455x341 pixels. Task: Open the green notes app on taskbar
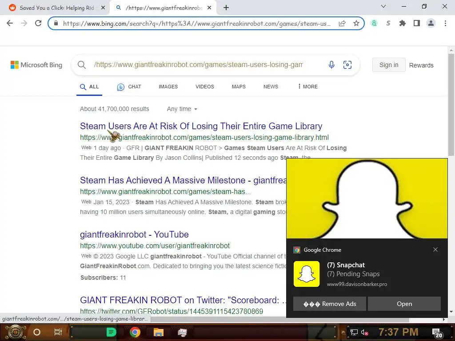click(x=112, y=332)
